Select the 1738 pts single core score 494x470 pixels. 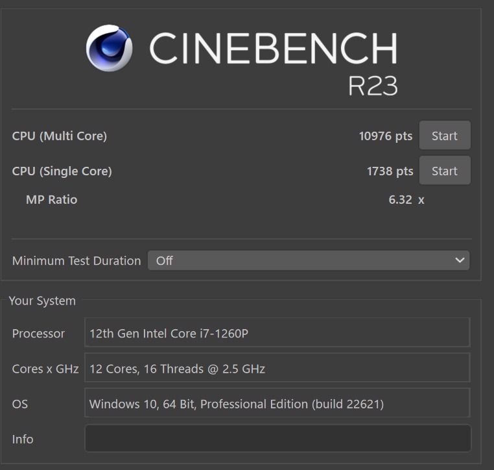390,171
